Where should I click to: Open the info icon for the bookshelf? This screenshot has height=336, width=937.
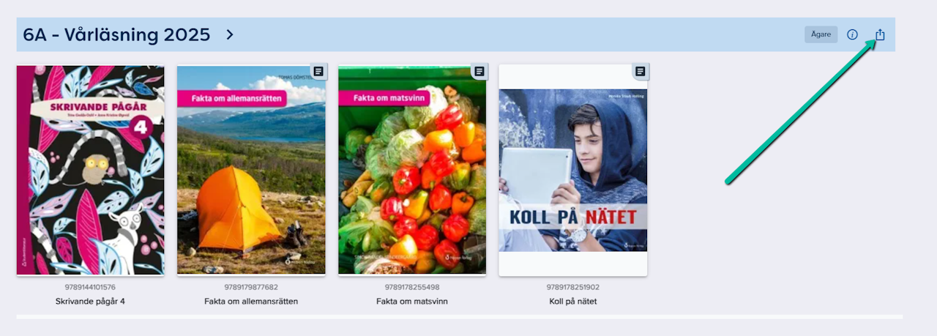pos(852,34)
